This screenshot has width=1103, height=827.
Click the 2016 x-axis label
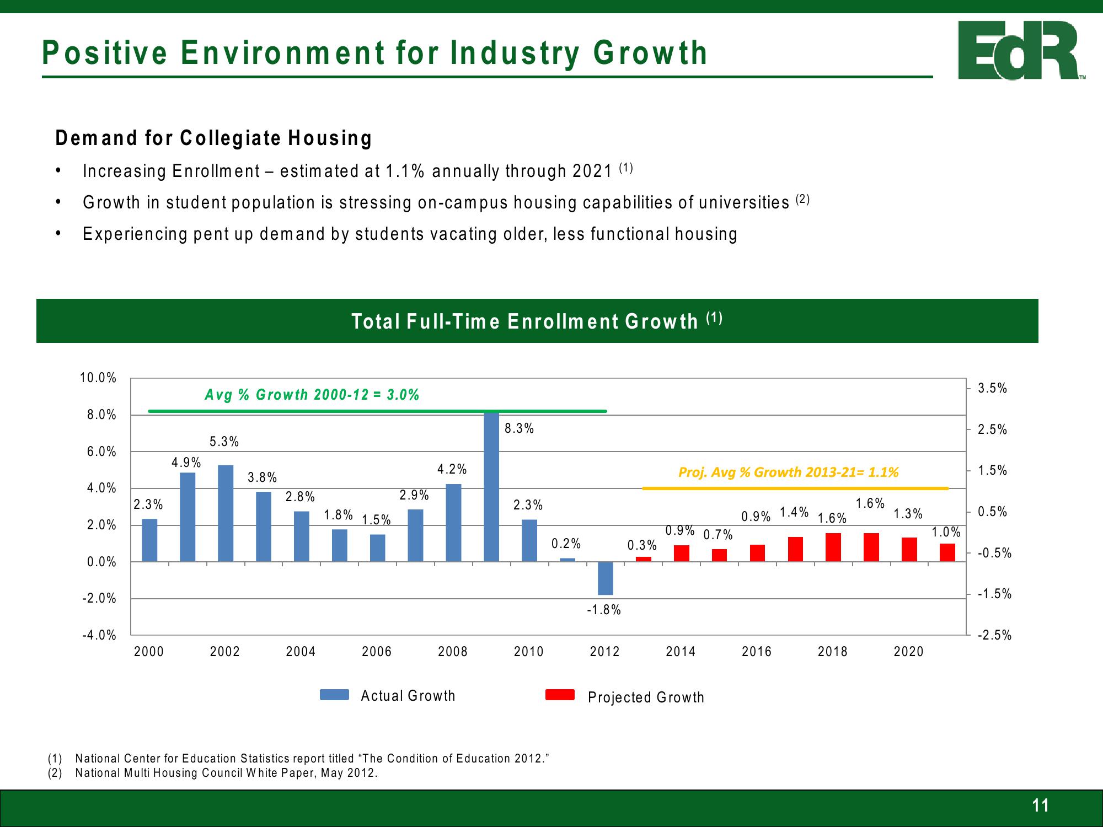point(757,651)
